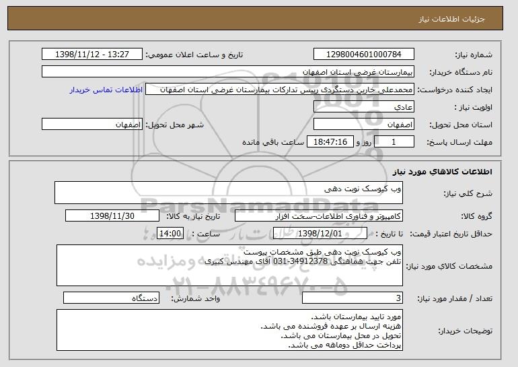
Task: Click the general description box وب کیوسک نوبت دهی
Action: click(x=229, y=193)
